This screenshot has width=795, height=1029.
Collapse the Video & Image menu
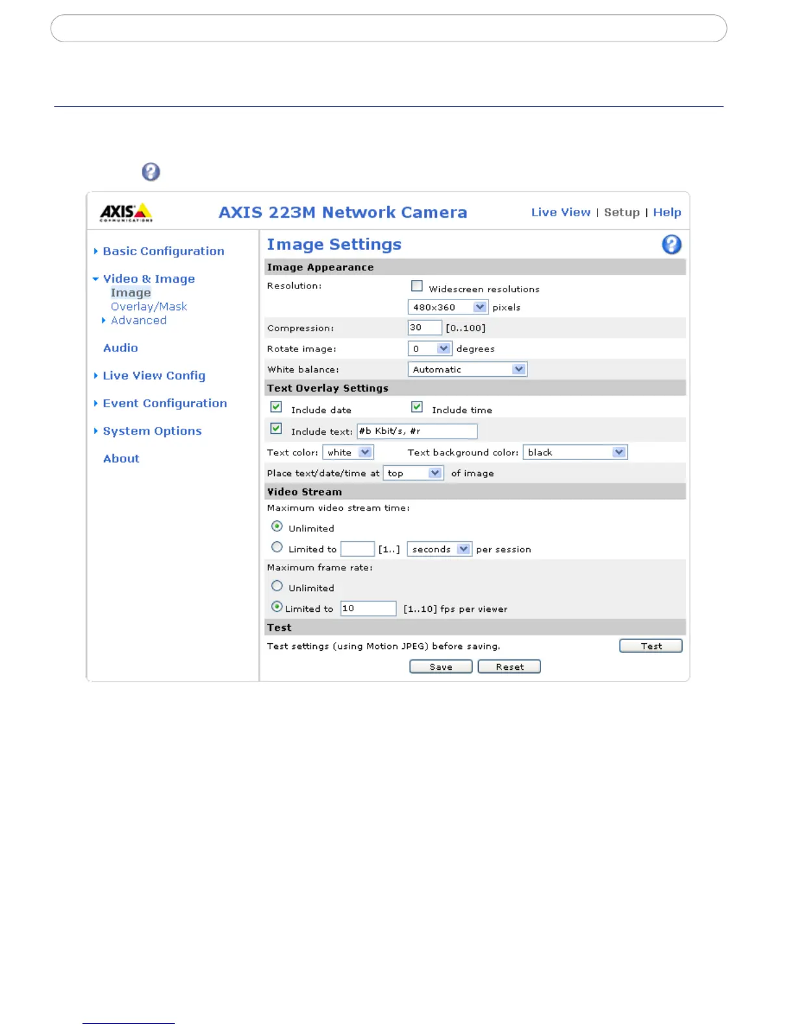click(x=149, y=279)
